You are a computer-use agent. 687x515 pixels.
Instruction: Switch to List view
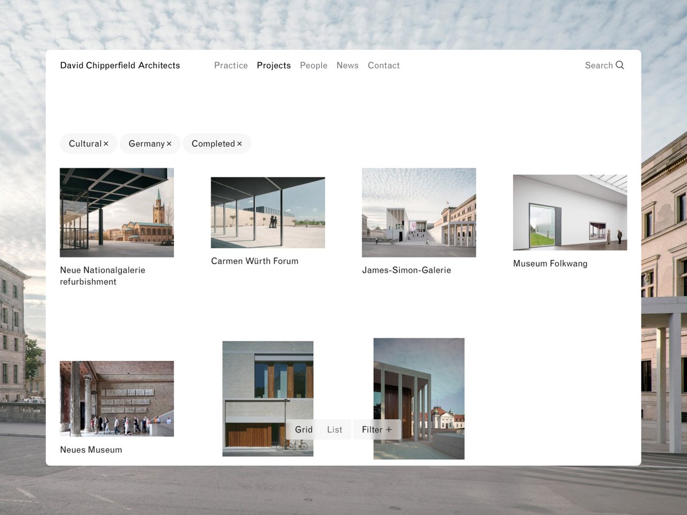[x=335, y=430]
